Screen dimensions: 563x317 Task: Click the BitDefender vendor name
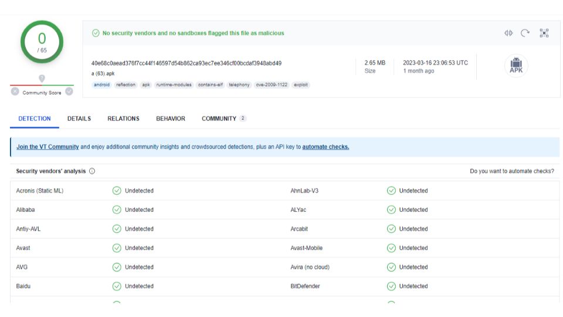[305, 286]
